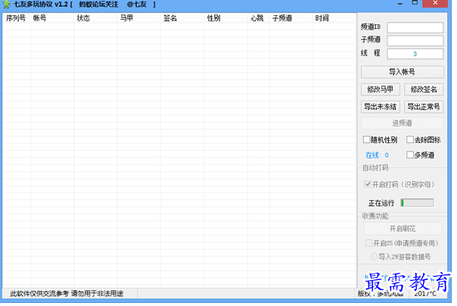Sort by the 性别 column header

pos(225,18)
